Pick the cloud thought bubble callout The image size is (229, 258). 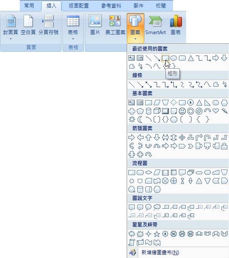tap(157, 207)
